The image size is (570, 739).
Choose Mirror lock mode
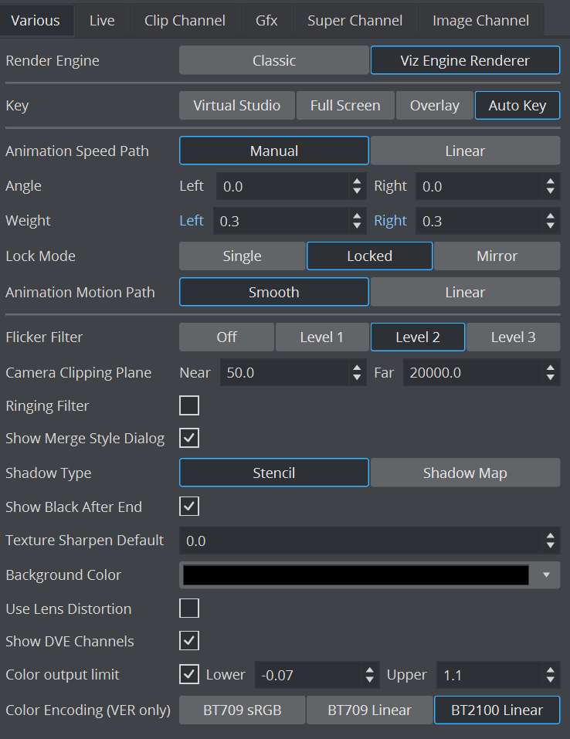click(497, 256)
